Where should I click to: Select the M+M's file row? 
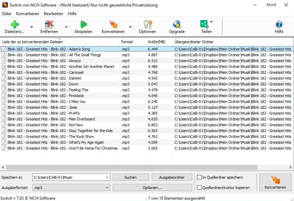(147, 113)
